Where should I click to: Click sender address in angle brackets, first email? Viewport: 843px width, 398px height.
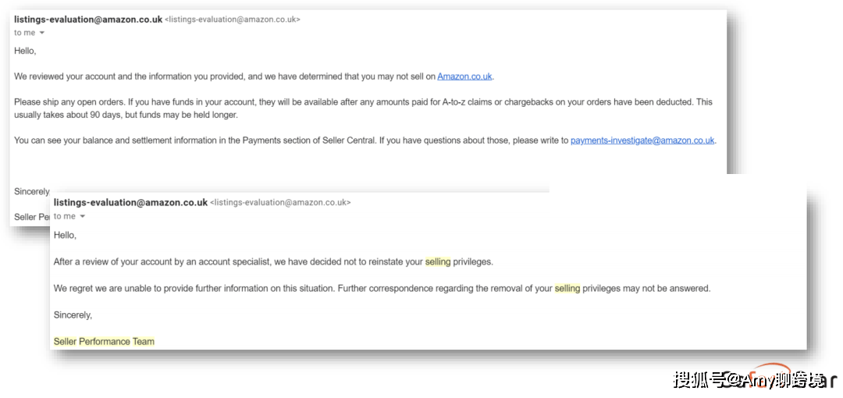point(233,20)
